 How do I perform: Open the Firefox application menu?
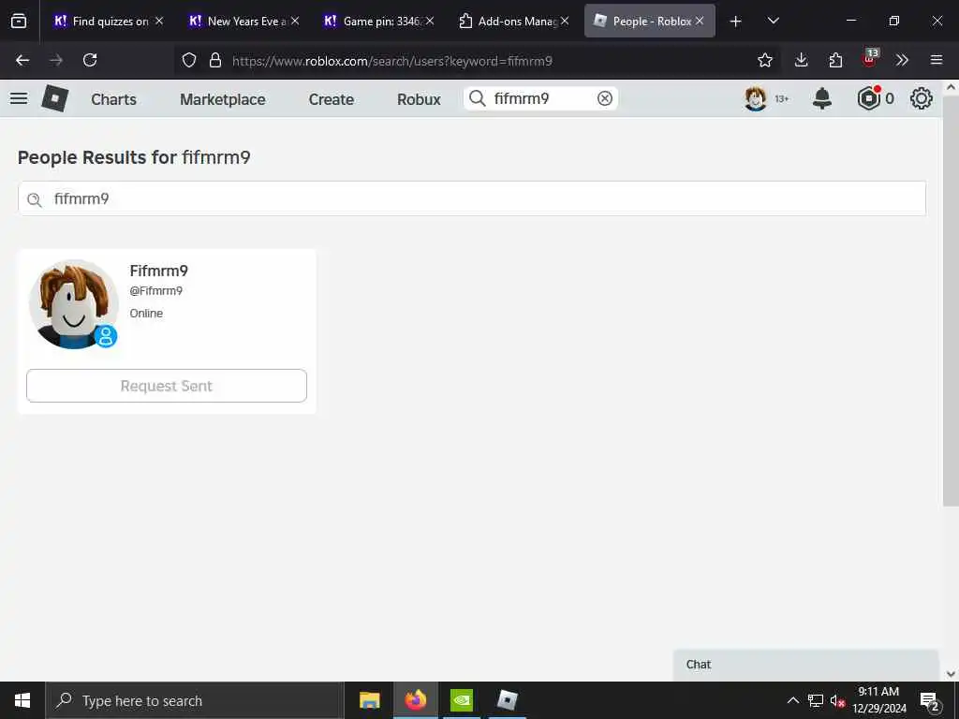(937, 60)
